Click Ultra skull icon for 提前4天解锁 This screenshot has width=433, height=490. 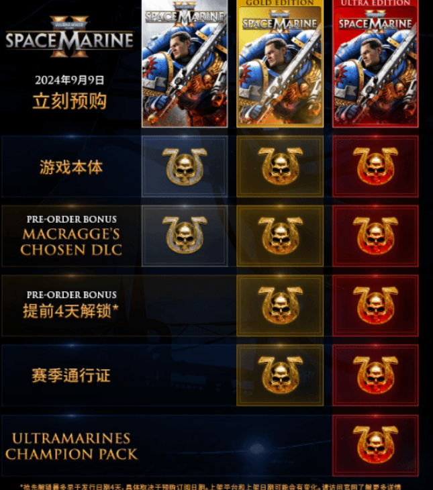pyautogui.click(x=375, y=305)
